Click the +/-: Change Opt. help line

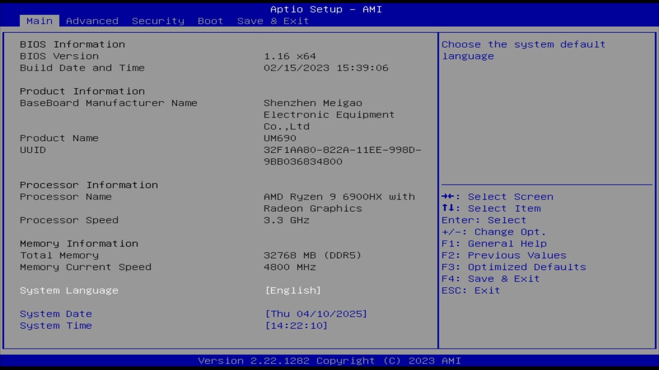tap(494, 232)
